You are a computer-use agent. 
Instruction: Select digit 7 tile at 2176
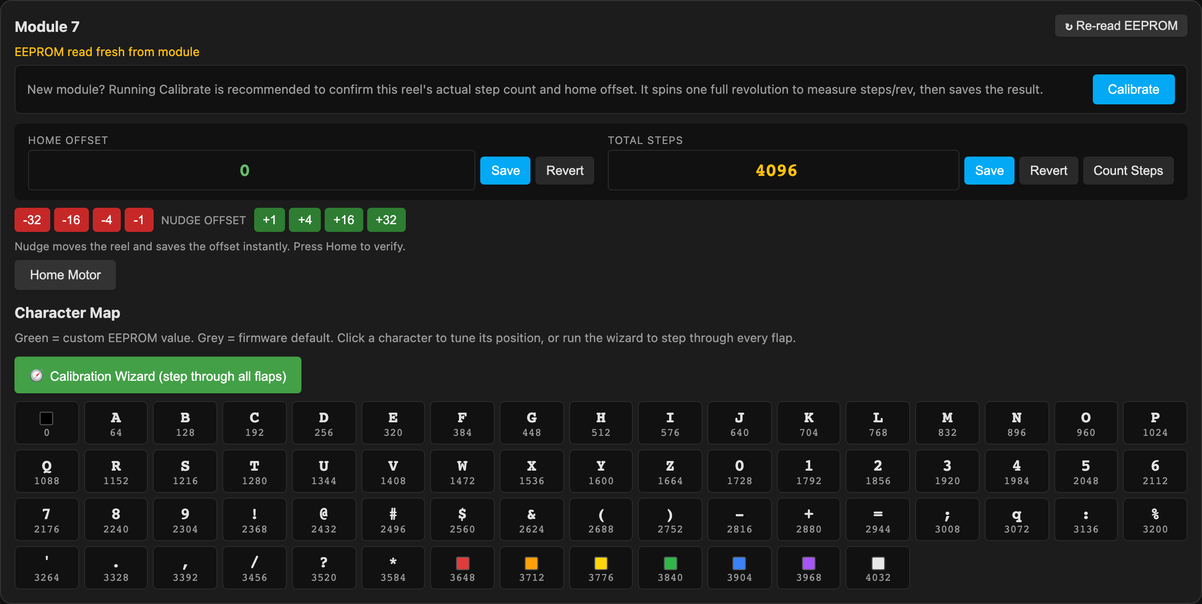(x=47, y=519)
